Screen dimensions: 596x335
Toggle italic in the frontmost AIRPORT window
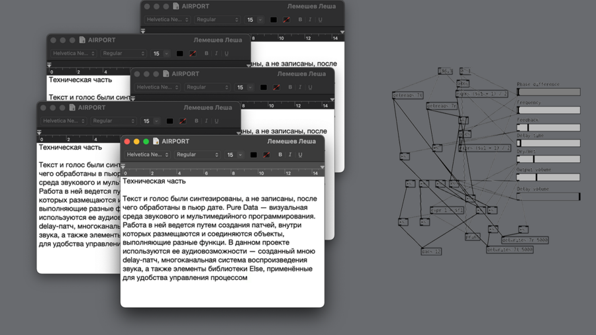290,154
